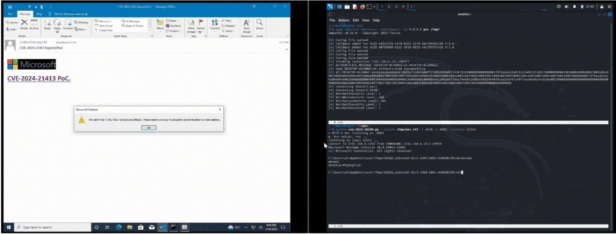This screenshot has height=234, width=616.
Task: Click the Zoom magnifier icon in ribbon
Action: 259,25
